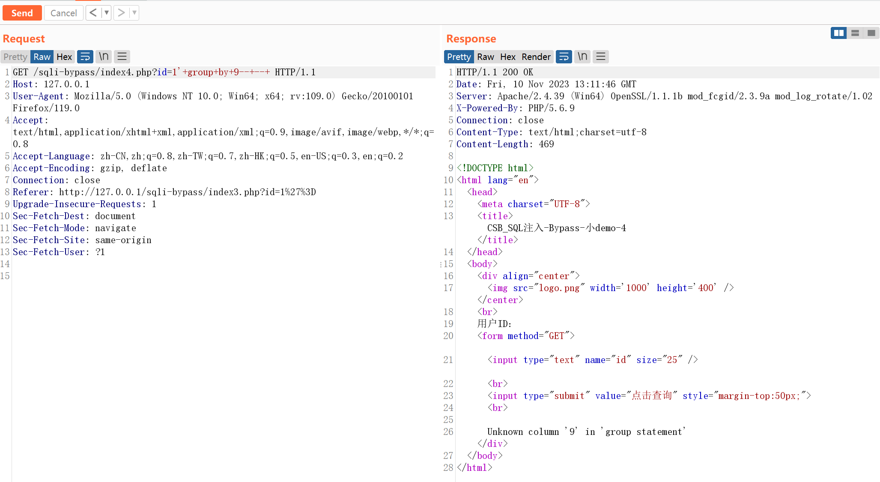The width and height of the screenshot is (880, 482).
Task: Go back to previous request history
Action: (93, 13)
